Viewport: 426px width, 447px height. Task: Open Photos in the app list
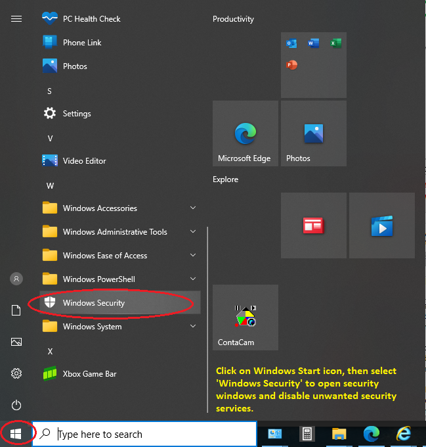(x=120, y=66)
